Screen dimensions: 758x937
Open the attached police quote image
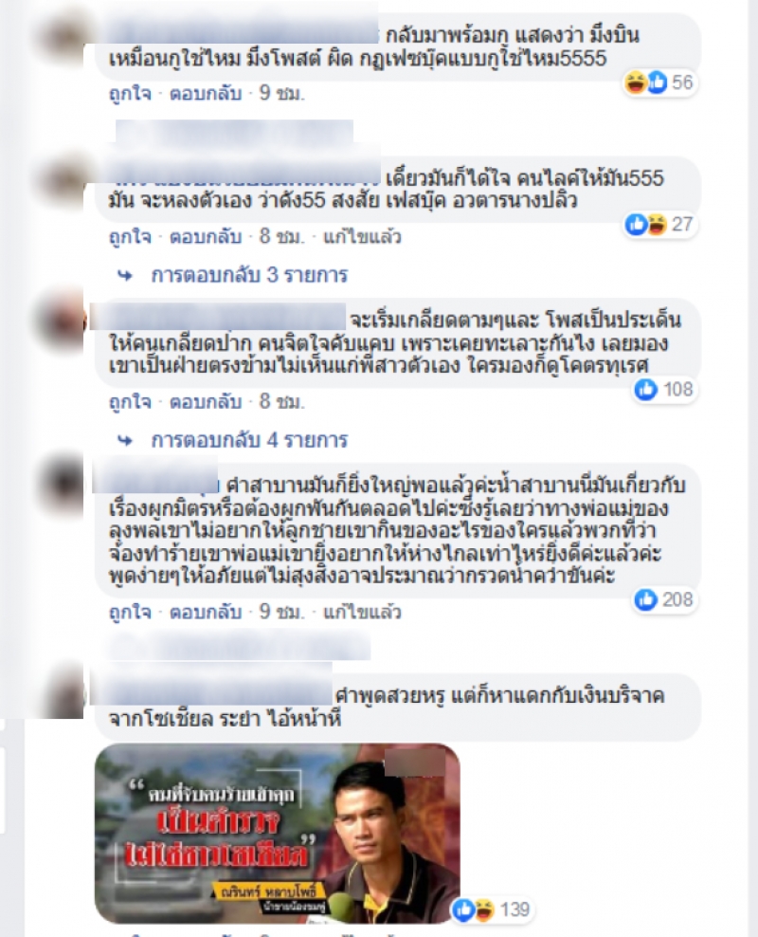[x=278, y=833]
